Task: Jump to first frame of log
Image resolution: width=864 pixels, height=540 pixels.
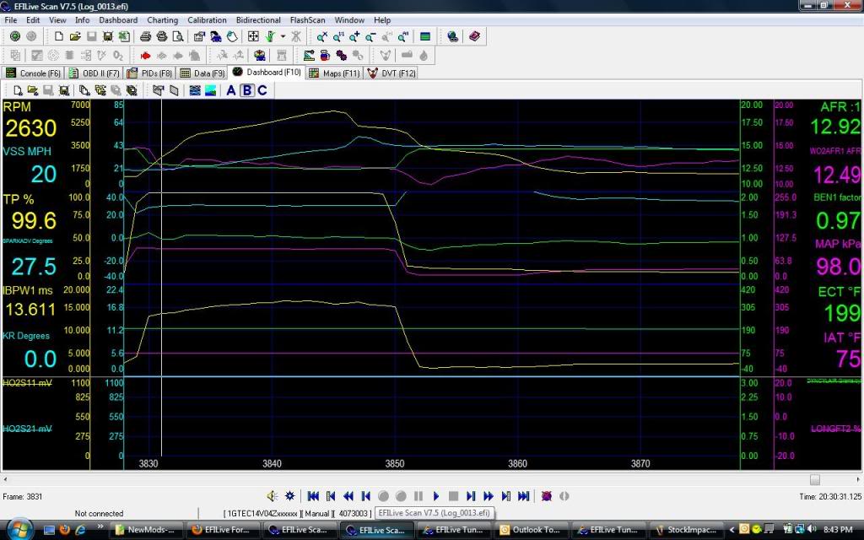Action: tap(313, 496)
